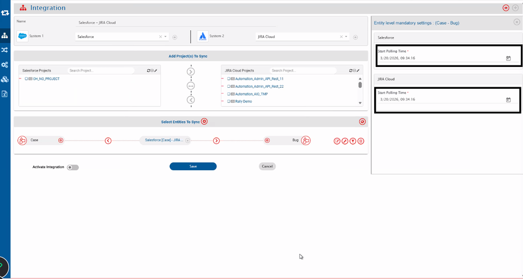
Task: Open the System 1 Salesforce dropdown
Action: pyautogui.click(x=166, y=37)
